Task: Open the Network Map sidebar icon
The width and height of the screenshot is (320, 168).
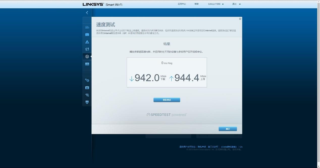Action: point(87,27)
